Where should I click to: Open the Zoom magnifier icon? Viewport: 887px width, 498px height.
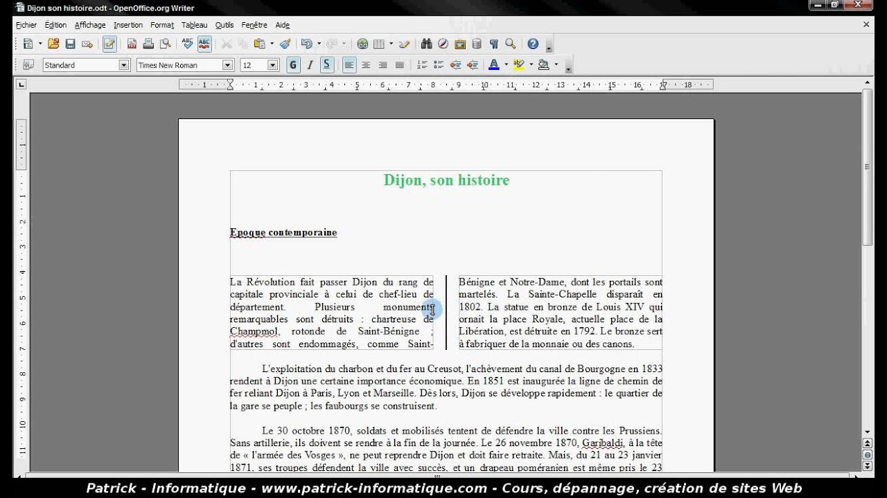[x=511, y=44]
